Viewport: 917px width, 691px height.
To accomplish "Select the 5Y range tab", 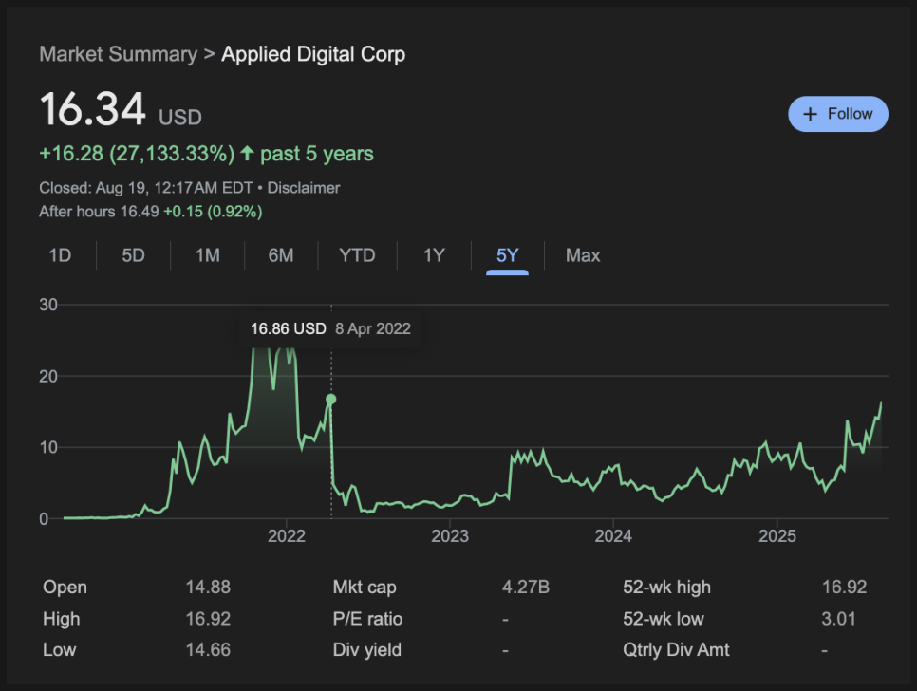I will [508, 255].
